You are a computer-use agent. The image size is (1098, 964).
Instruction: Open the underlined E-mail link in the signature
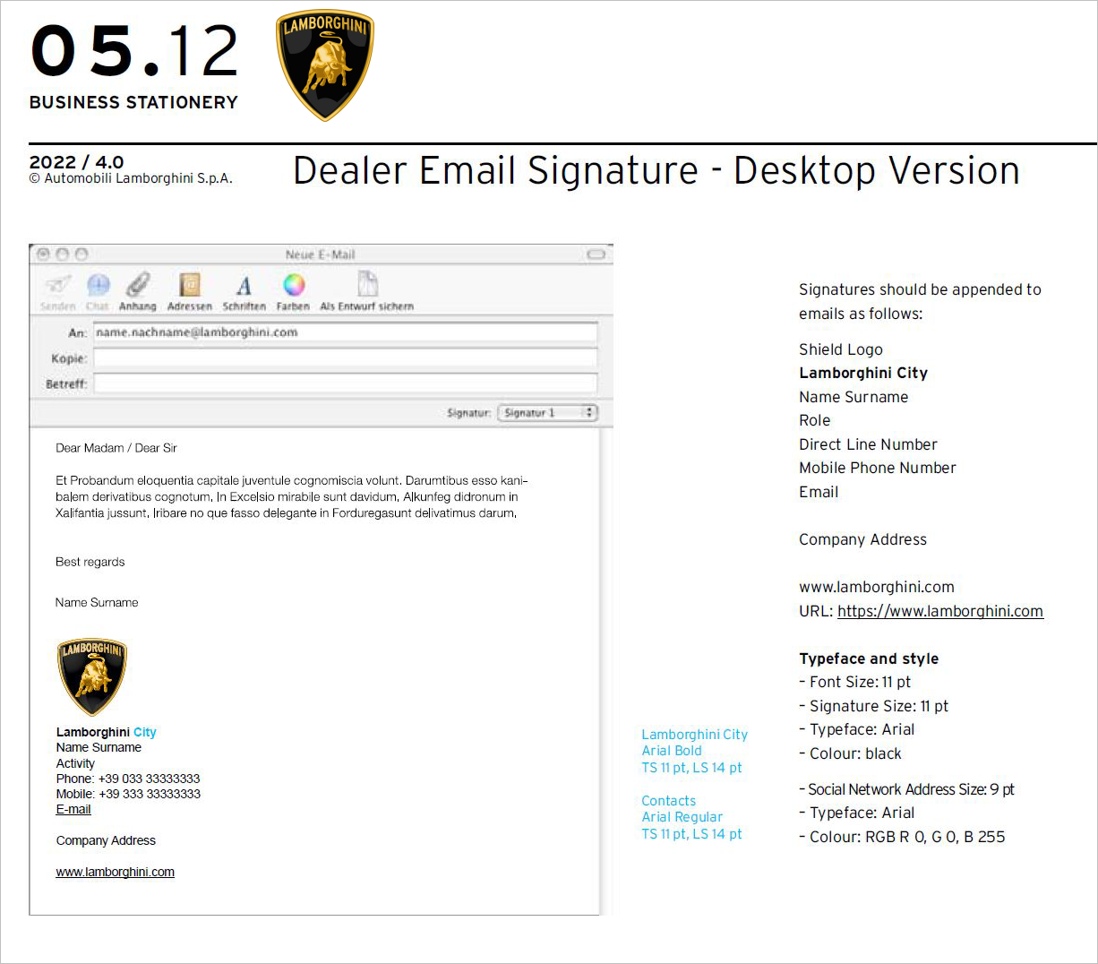tap(73, 808)
